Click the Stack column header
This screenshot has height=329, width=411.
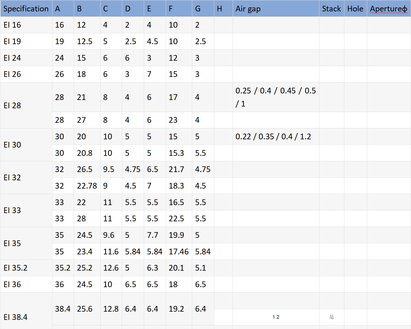(331, 9)
